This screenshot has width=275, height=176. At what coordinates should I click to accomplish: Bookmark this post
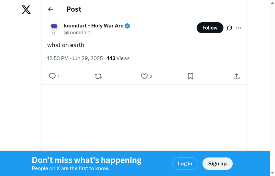pos(190,76)
